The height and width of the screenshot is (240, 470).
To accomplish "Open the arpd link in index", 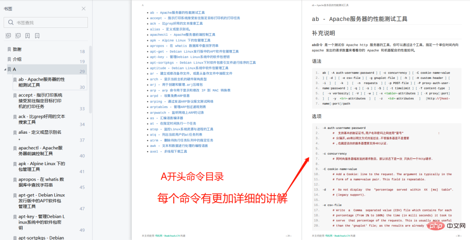I will tap(170, 96).
